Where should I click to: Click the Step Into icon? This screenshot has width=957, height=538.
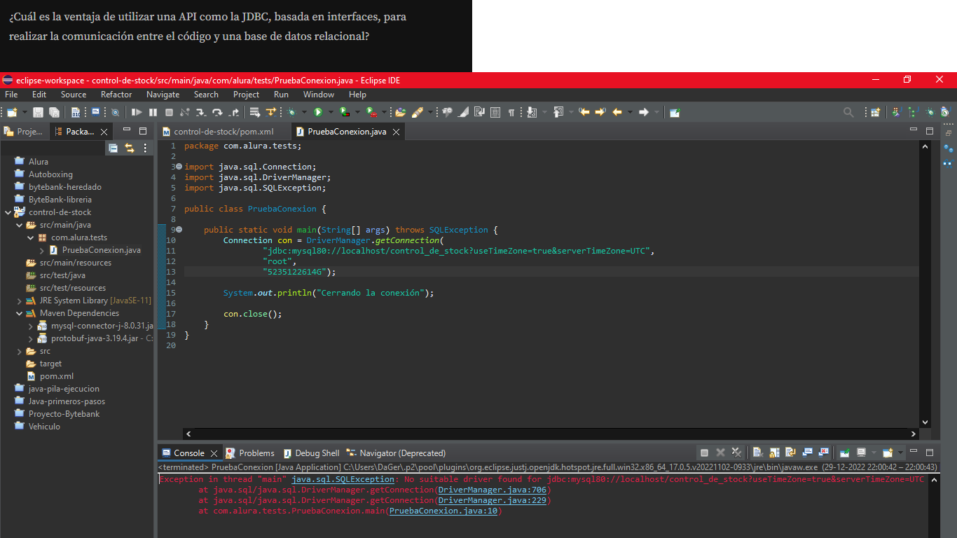[201, 112]
